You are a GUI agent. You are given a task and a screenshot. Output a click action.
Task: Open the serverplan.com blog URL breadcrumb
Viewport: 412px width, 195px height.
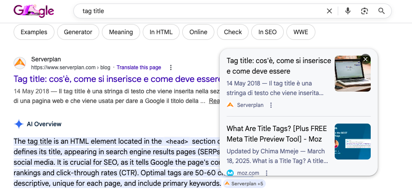click(71, 67)
